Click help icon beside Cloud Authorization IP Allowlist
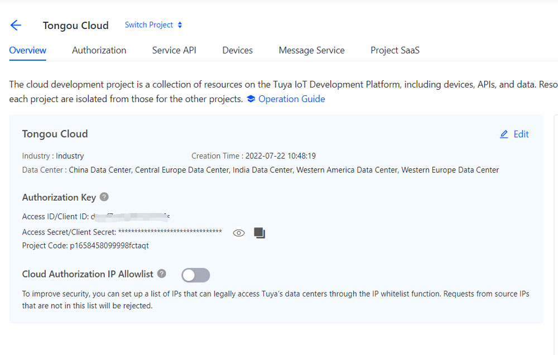558x355 pixels. (x=162, y=274)
